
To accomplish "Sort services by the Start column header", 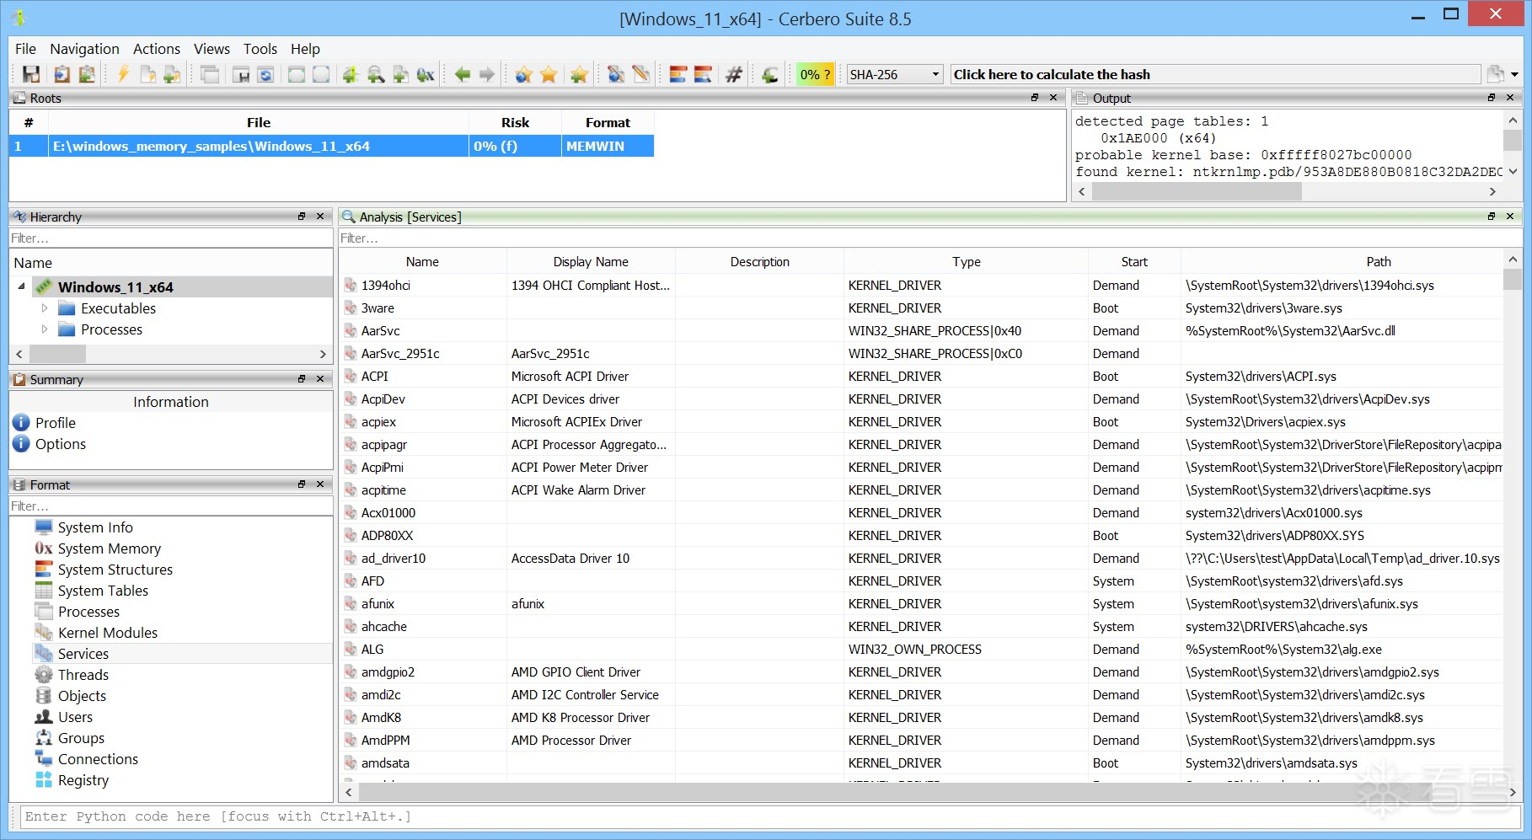I will pyautogui.click(x=1134, y=262).
